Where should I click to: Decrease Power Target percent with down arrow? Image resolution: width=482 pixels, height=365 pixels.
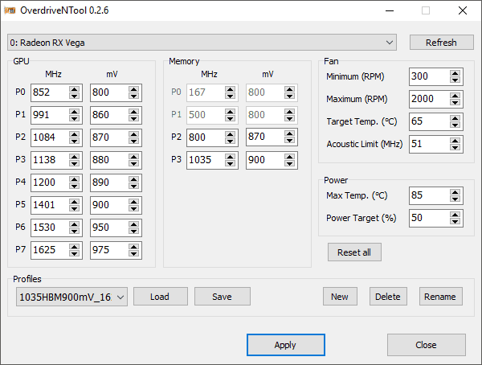pyautogui.click(x=455, y=221)
